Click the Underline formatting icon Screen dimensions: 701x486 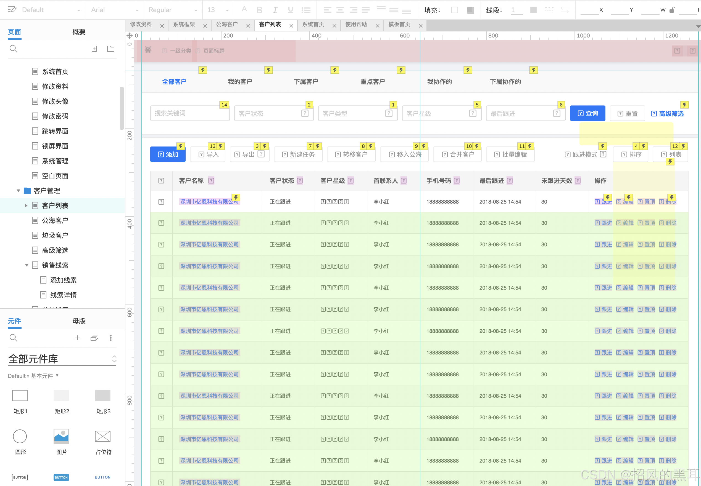click(291, 10)
